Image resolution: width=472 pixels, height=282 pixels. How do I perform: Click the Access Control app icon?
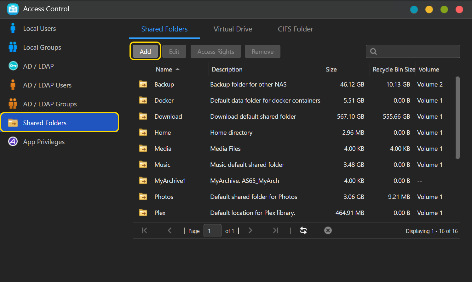pyautogui.click(x=13, y=9)
